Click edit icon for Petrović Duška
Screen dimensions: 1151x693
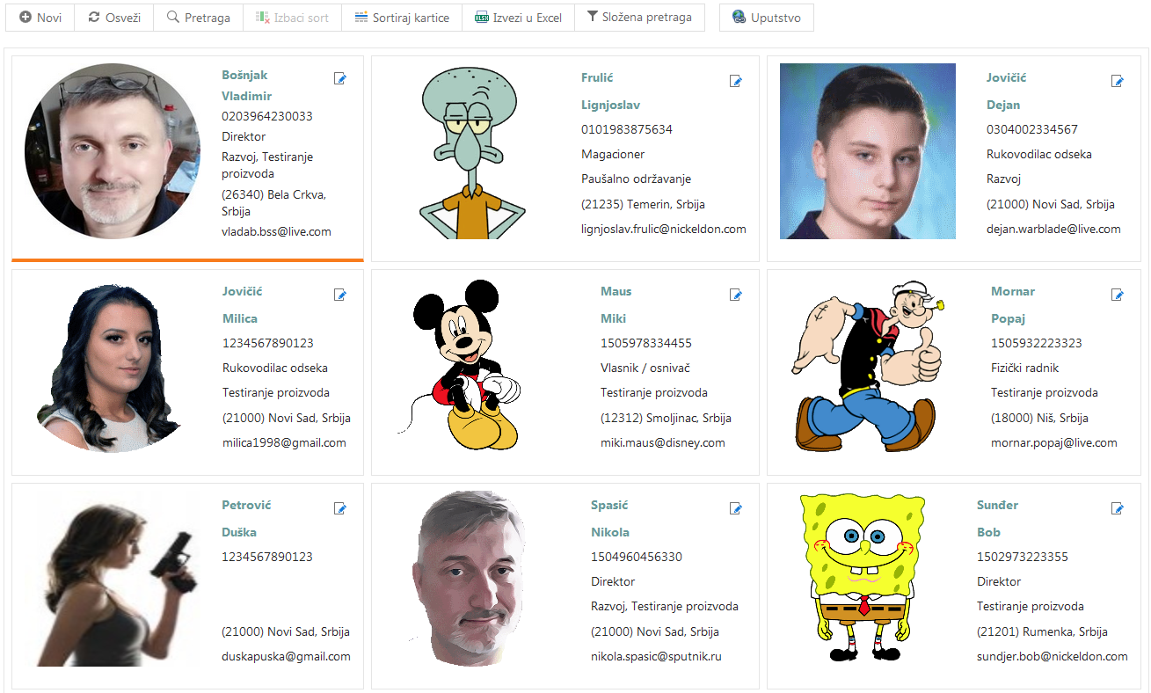[x=340, y=508]
